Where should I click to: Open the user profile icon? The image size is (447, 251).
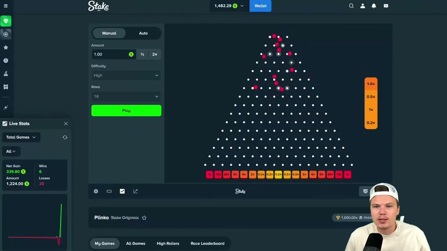coord(362,6)
